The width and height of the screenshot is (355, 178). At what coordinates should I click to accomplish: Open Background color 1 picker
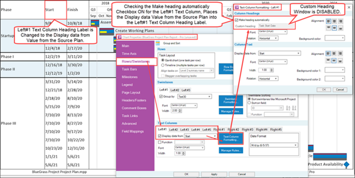[335, 70]
